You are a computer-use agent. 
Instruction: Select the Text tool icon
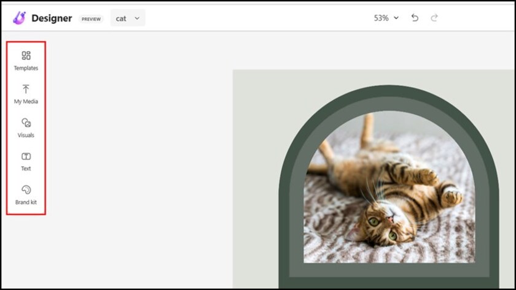(26, 156)
